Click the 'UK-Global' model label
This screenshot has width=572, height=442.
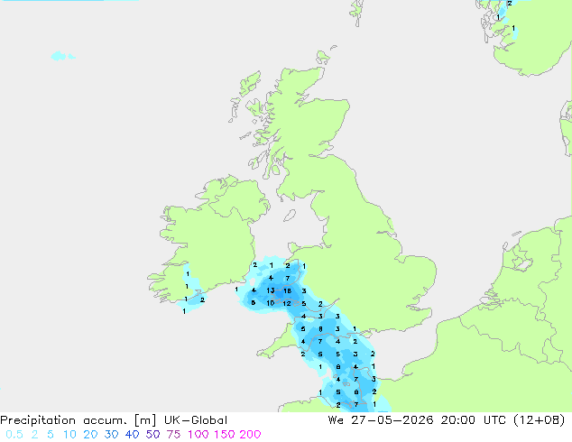(196, 420)
